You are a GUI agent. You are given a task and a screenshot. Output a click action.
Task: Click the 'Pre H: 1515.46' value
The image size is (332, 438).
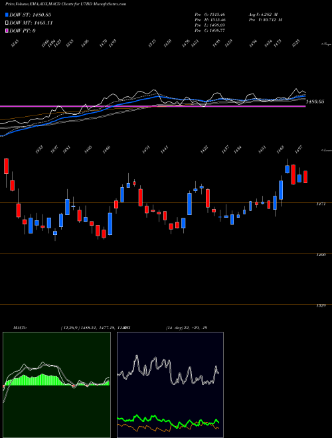(x=210, y=20)
